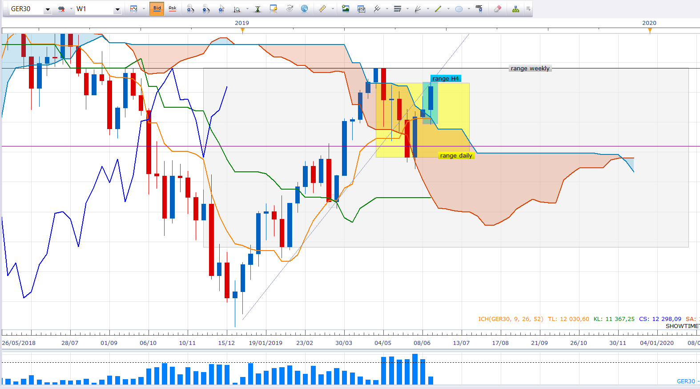Expand the vertical zoom options arrow

247,9
